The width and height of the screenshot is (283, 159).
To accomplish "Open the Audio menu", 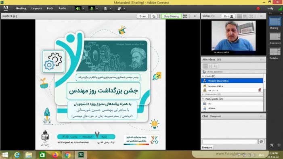I will (x=62, y=8).
